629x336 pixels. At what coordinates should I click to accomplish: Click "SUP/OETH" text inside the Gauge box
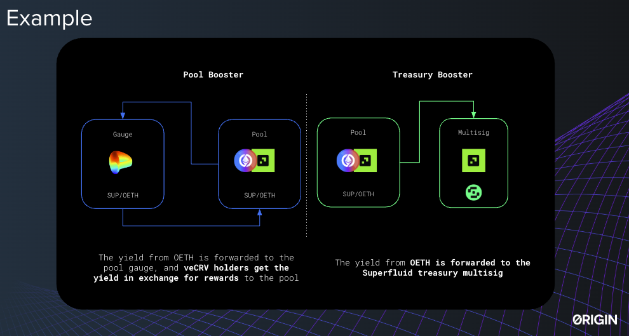[123, 195]
